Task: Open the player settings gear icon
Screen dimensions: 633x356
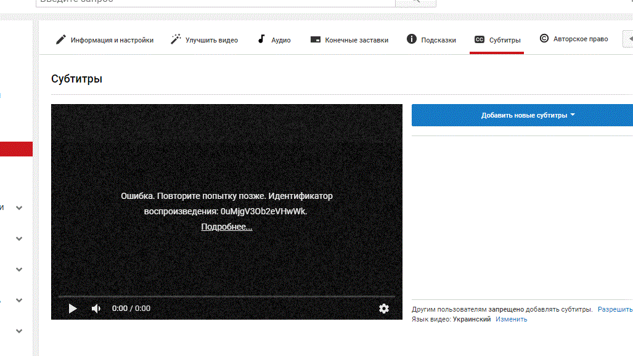Action: tap(384, 309)
